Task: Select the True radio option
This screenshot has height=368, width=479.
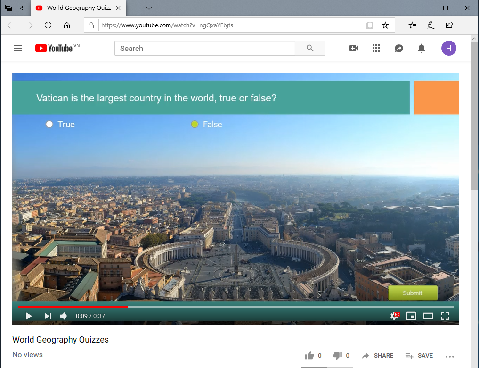Action: [x=49, y=125]
